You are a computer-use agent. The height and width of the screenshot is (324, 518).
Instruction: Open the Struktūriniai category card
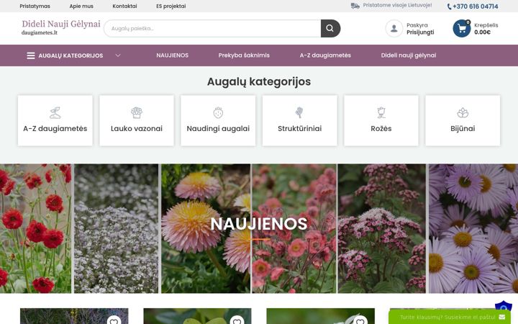[299, 121]
